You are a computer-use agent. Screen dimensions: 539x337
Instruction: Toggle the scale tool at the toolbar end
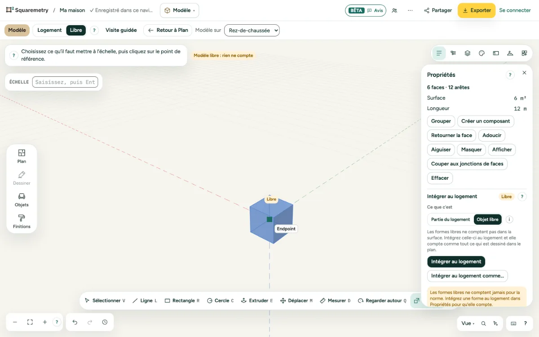pos(416,301)
